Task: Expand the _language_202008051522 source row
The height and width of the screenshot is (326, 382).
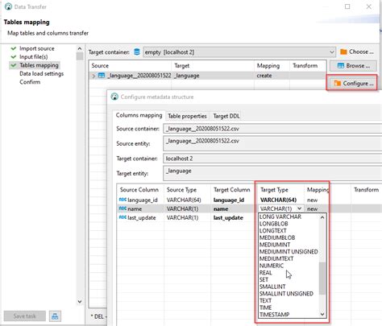Action: 93,76
